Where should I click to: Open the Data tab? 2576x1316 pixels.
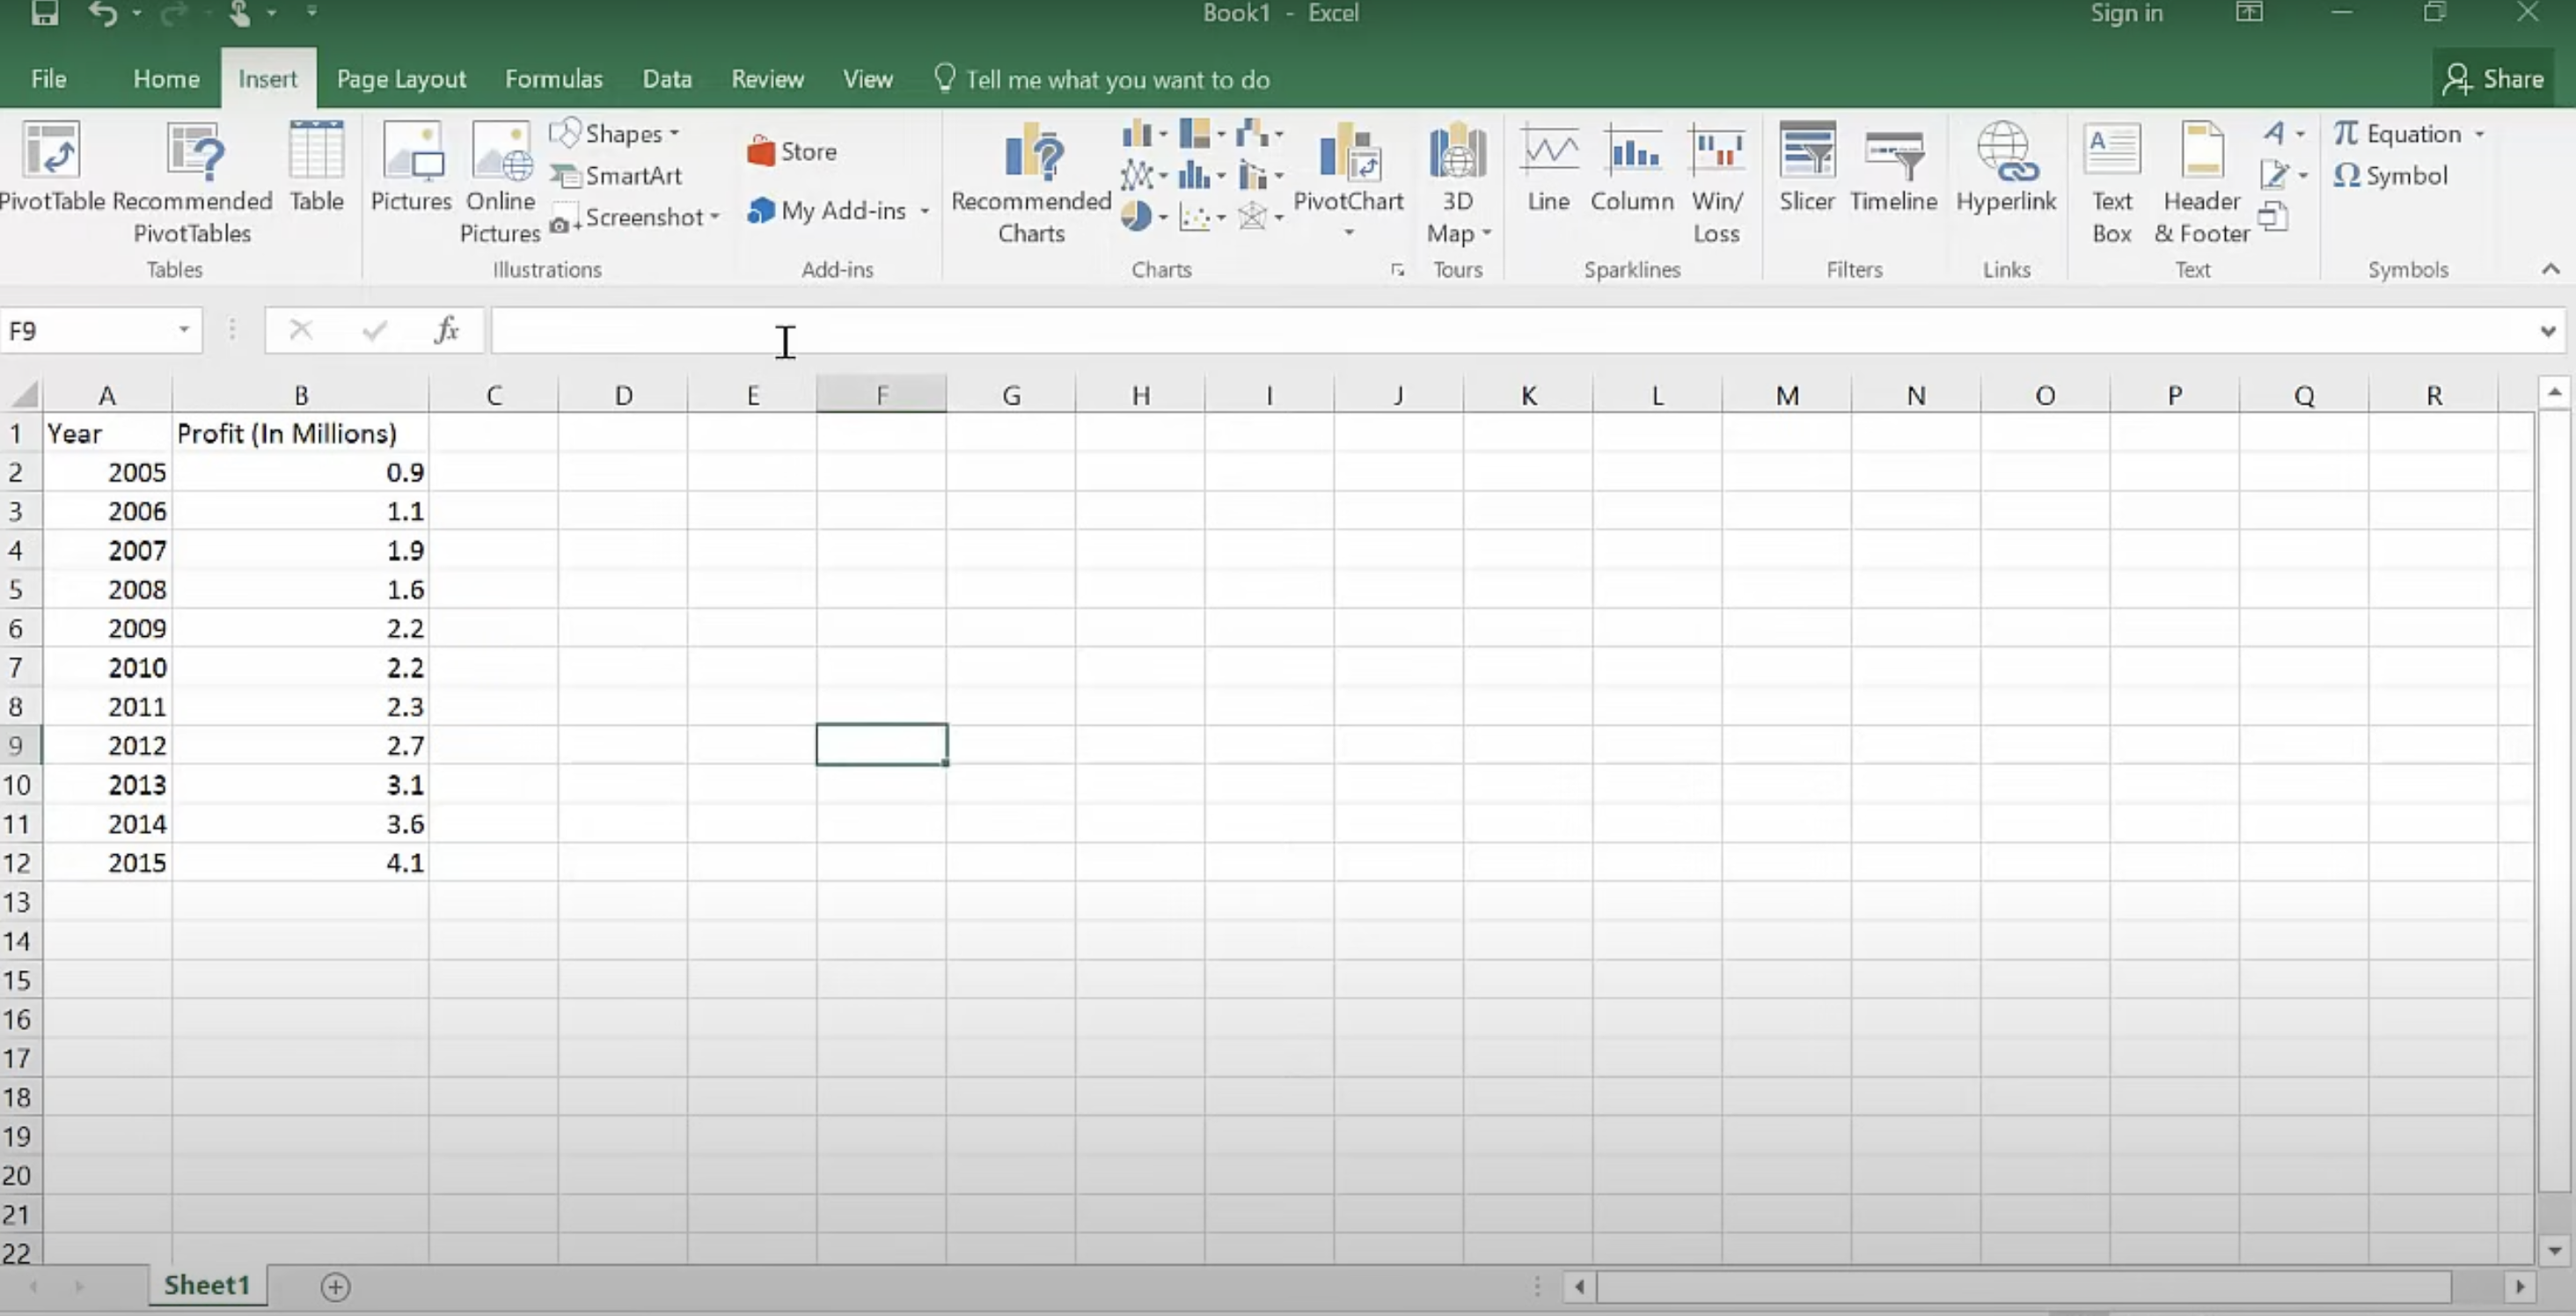(667, 79)
